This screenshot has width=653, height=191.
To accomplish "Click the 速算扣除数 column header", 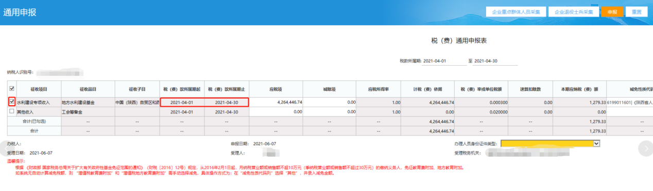I will (530, 89).
